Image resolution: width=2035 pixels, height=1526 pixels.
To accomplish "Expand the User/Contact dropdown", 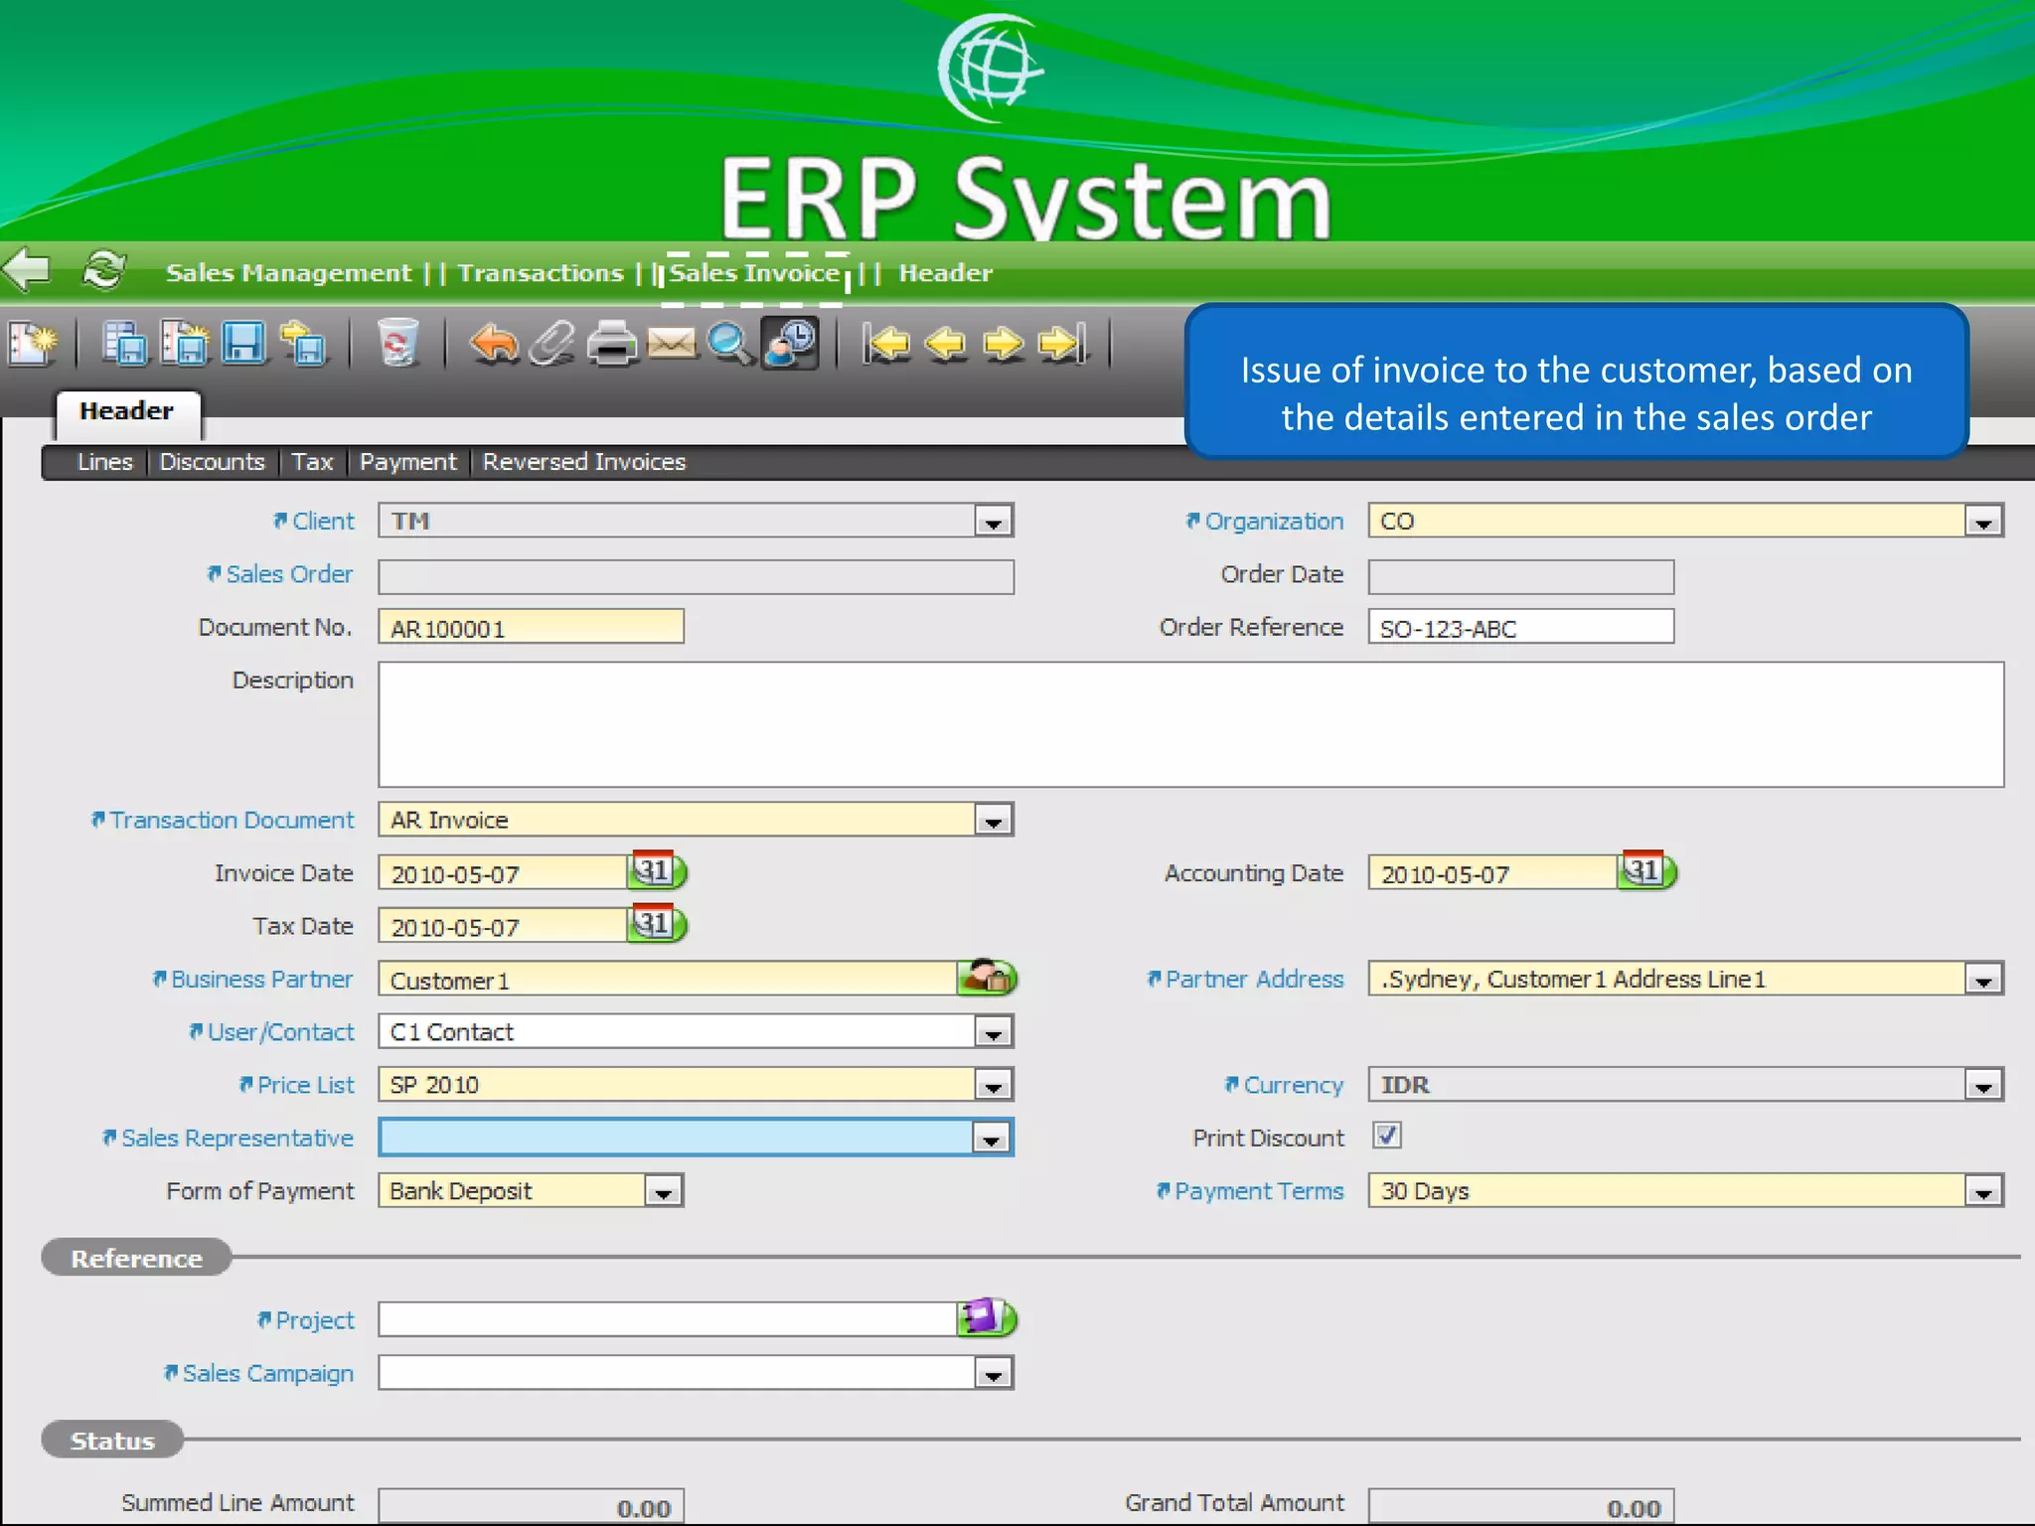I will click(993, 1032).
